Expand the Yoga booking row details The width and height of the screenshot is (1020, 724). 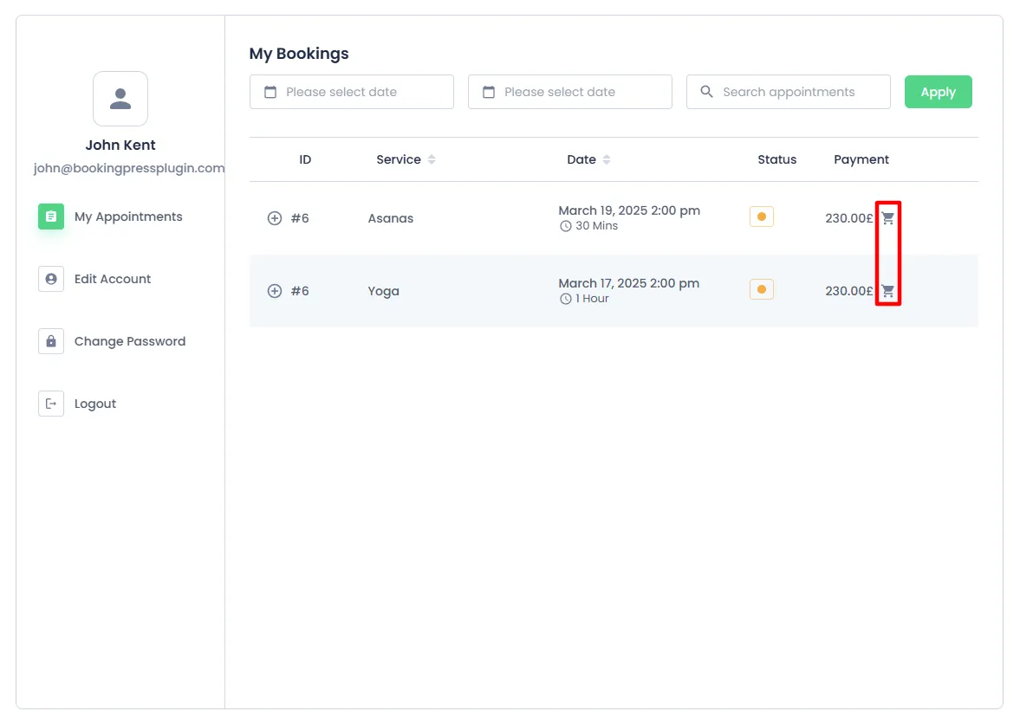275,291
